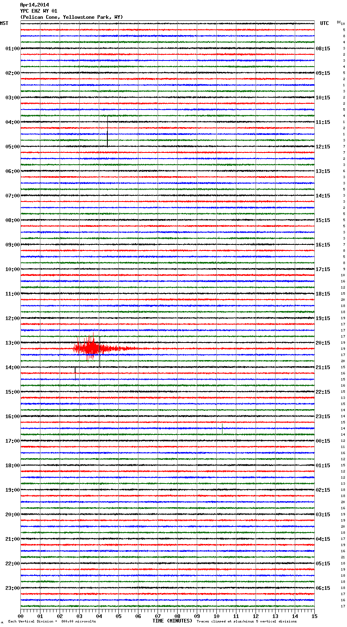Click the 02:15 UTC time label
Viewport: 347px width, 627px height.
point(323,490)
